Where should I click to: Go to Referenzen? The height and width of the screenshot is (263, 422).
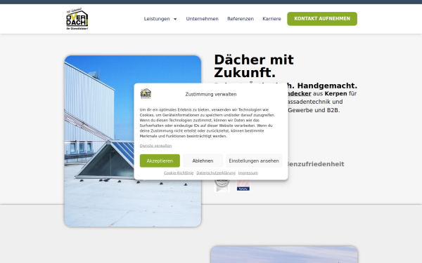241,19
